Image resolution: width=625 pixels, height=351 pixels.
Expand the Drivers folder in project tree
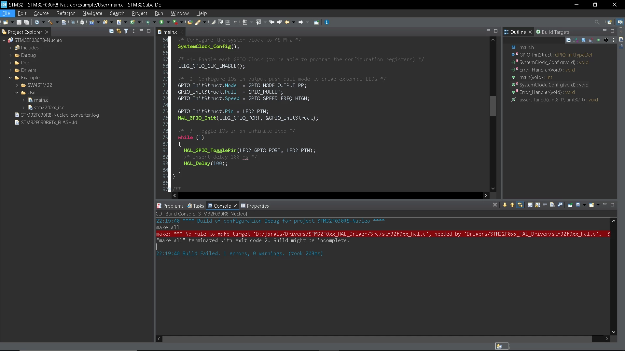10,70
